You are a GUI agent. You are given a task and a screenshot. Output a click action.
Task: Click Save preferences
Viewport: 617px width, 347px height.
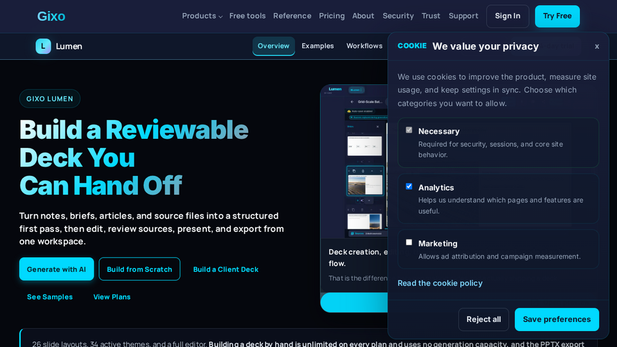(557, 319)
